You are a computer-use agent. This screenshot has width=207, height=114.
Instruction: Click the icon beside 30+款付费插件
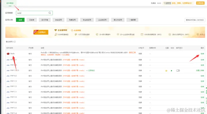(97, 34)
